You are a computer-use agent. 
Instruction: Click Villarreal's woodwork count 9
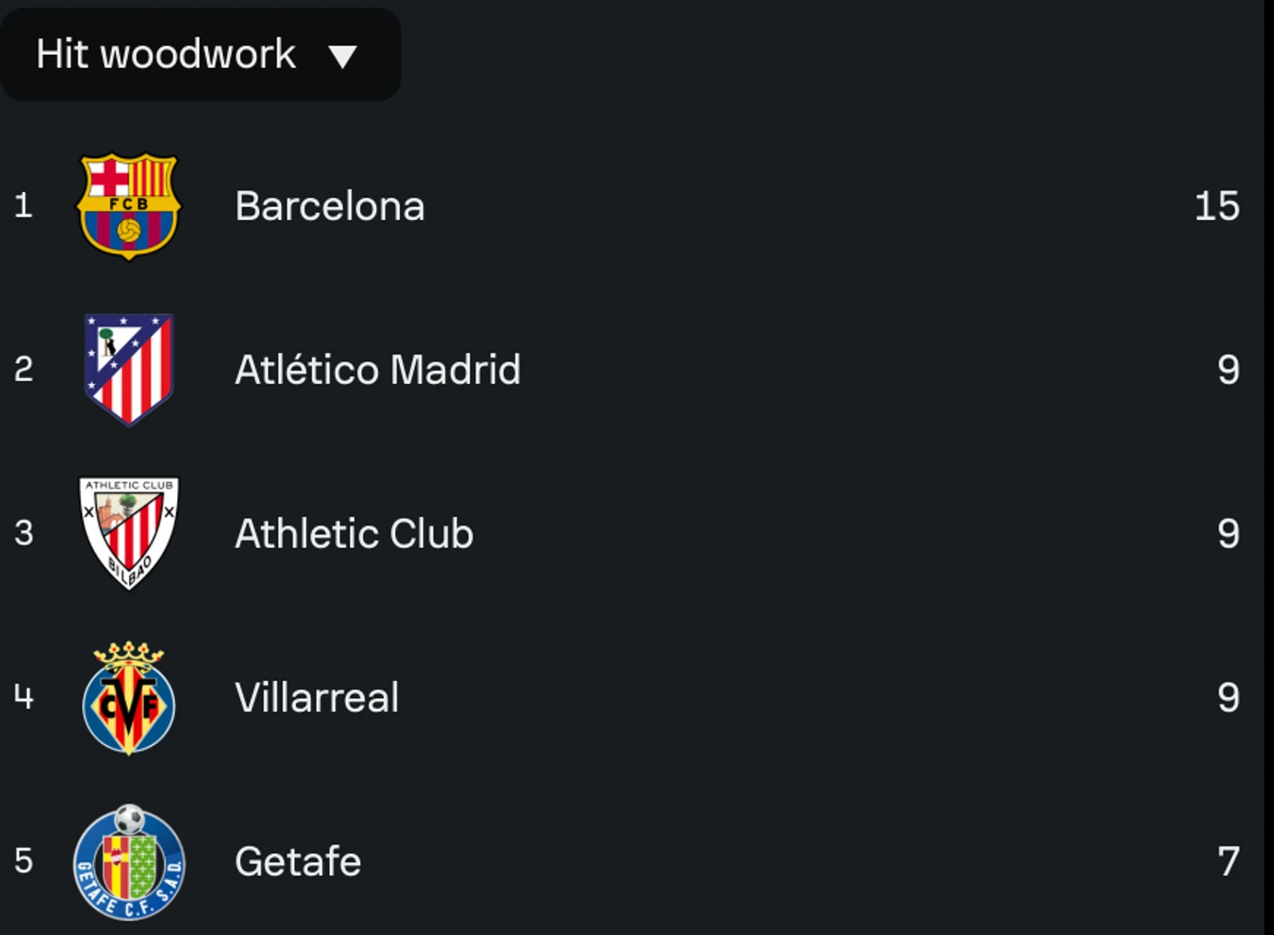pos(1229,698)
